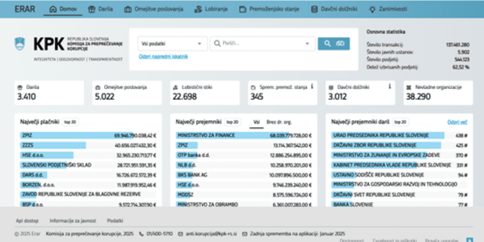Click the info icon beside Sprem. premož. stanja
The width and height of the screenshot is (484, 242).
pyautogui.click(x=312, y=87)
